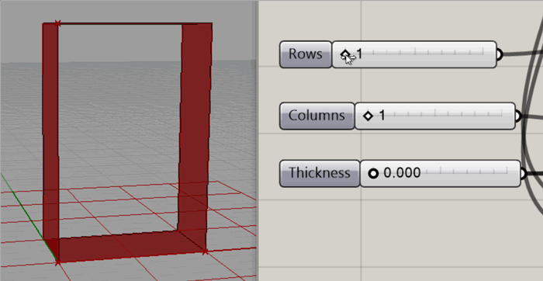Click the Rows slider output connector
The image size is (543, 281).
click(499, 54)
